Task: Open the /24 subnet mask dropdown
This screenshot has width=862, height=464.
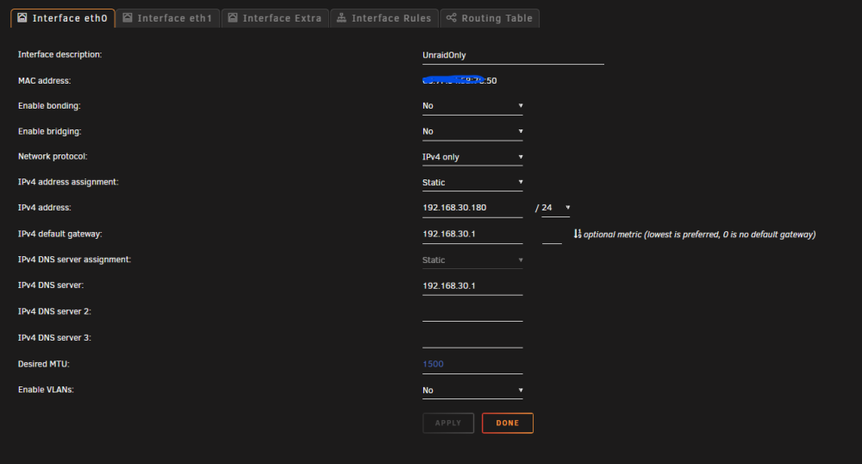Action: [555, 208]
